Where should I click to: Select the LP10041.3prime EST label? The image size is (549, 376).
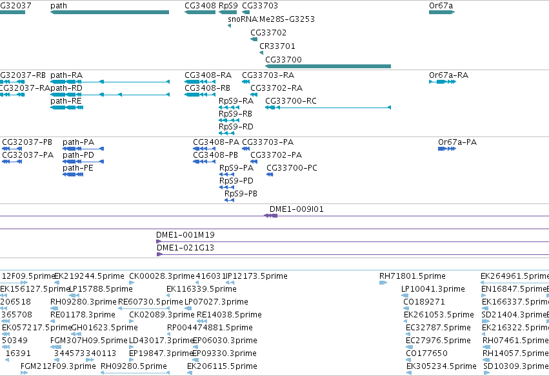click(433, 289)
